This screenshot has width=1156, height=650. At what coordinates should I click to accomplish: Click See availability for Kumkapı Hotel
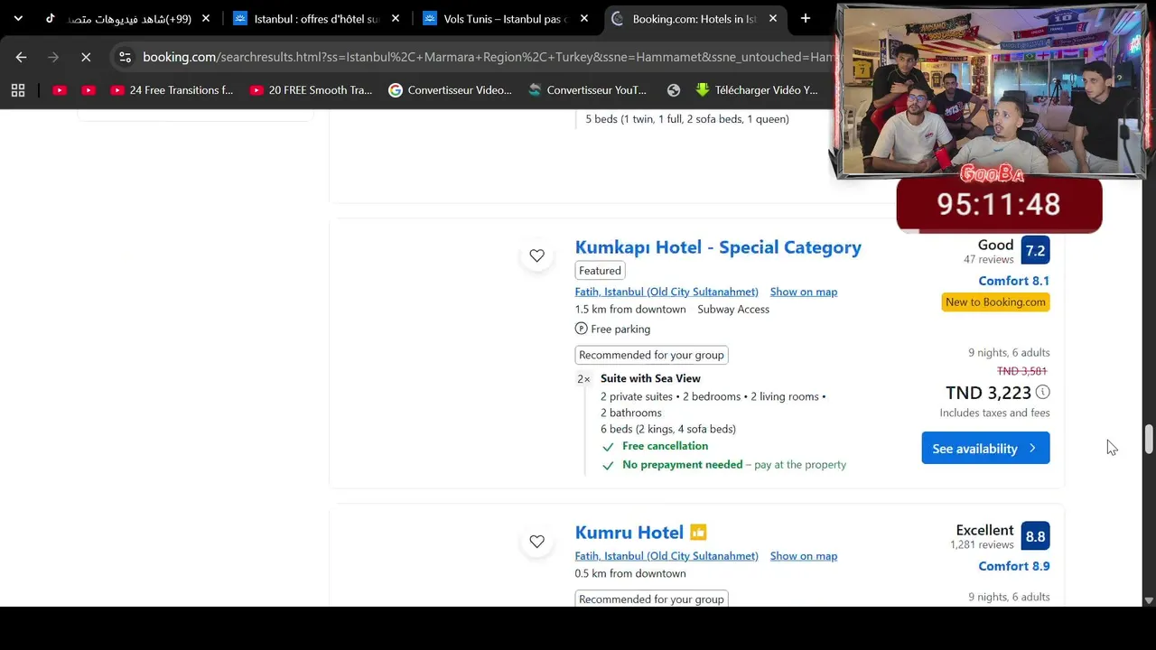[985, 448]
